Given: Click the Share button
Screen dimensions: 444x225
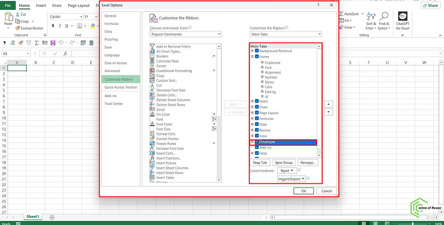Looking at the screenshot, I should (x=431, y=5).
